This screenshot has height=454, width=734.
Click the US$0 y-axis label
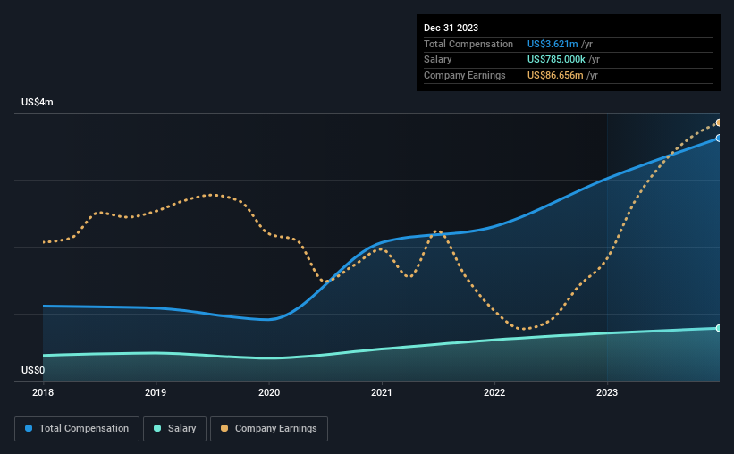pos(33,370)
